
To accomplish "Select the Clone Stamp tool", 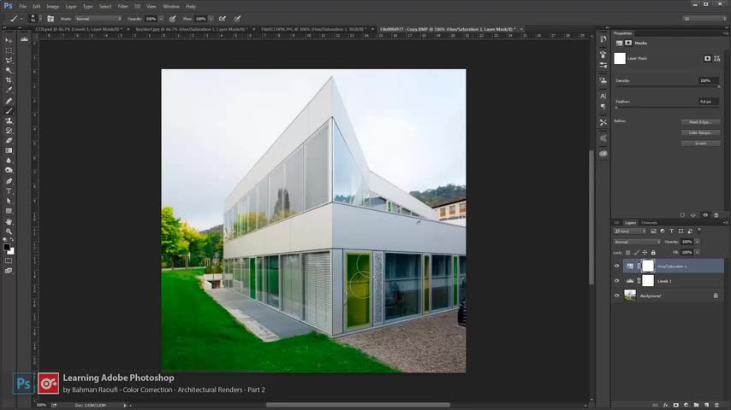I will click(9, 120).
